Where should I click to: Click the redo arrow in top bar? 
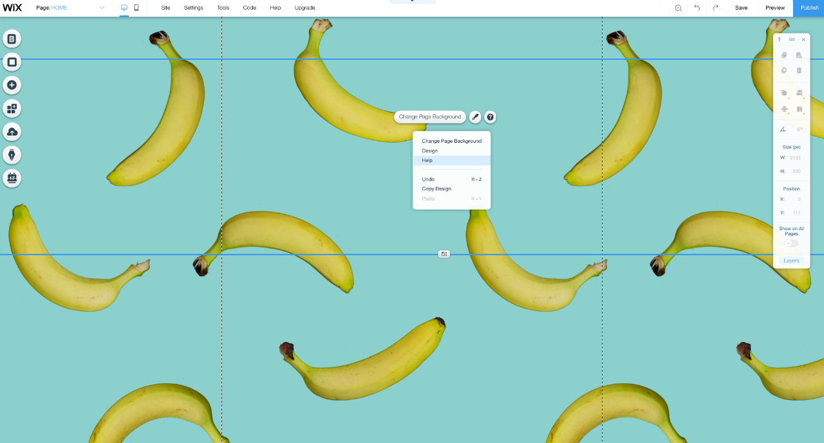pos(715,8)
